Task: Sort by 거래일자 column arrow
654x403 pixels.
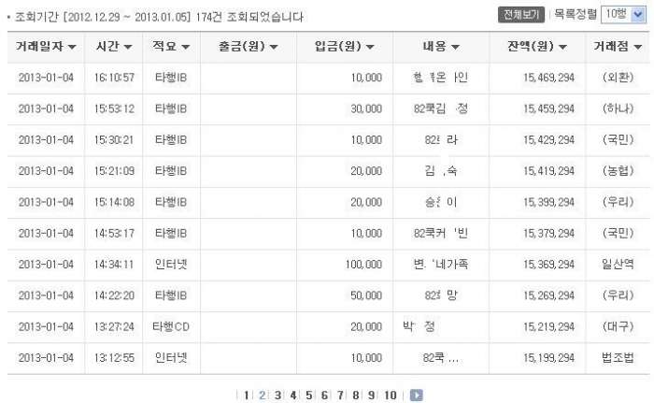Action: (x=72, y=47)
